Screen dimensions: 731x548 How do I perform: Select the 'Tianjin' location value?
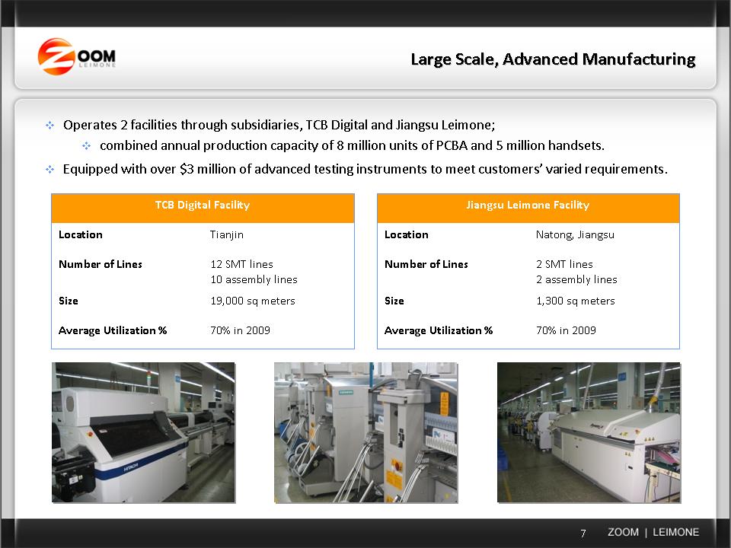point(227,234)
